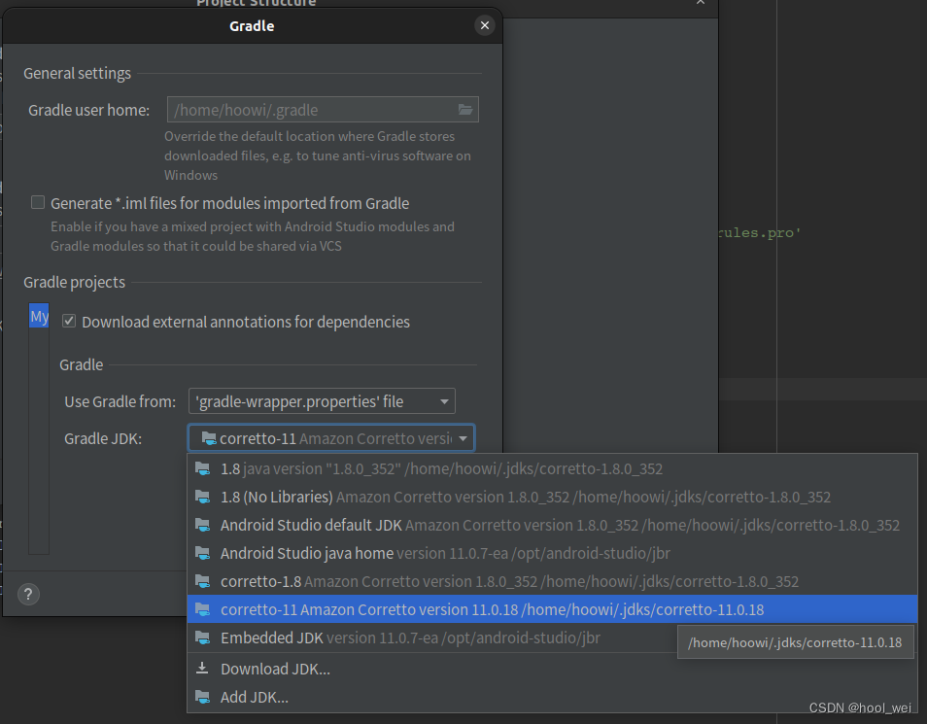Click folder icon beside Android Studio default JDK
The width and height of the screenshot is (927, 724).
click(x=203, y=525)
